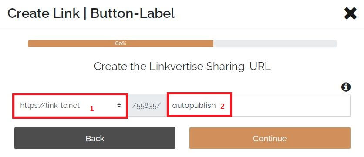The image size is (364, 157).
Task: Click the Back button
Action: pyautogui.click(x=95, y=138)
